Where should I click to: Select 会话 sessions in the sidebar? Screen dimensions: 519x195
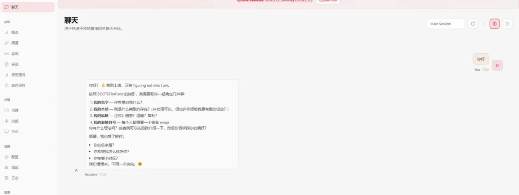coord(28,64)
